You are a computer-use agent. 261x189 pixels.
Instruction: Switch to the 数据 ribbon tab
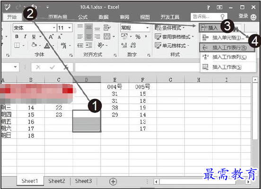click(x=103, y=17)
